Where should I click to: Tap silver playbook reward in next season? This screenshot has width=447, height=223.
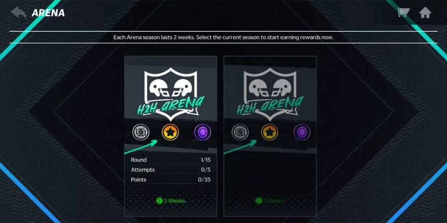coord(240,132)
